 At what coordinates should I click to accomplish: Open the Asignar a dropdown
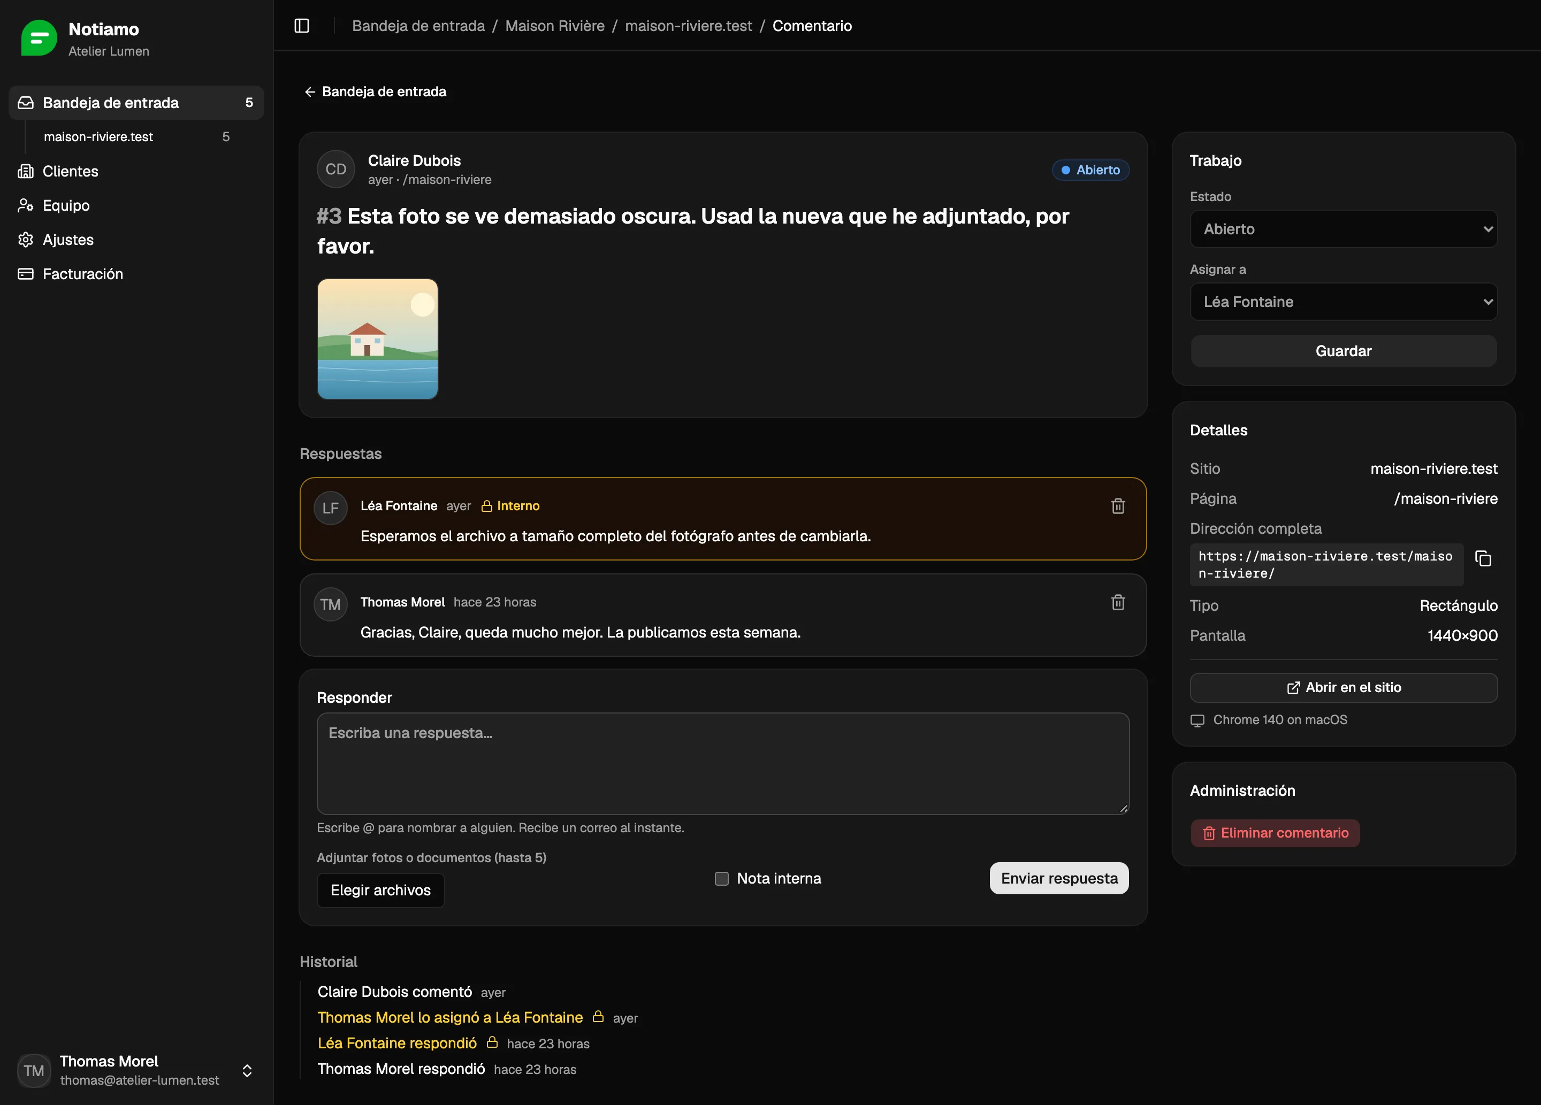(x=1343, y=302)
